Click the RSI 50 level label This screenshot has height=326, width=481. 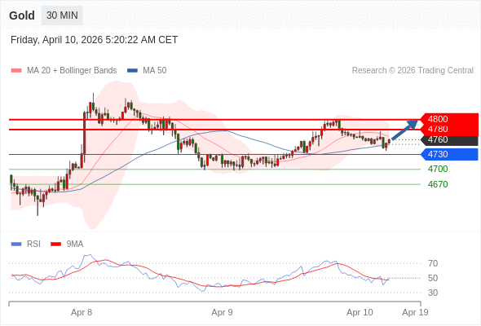tap(433, 278)
